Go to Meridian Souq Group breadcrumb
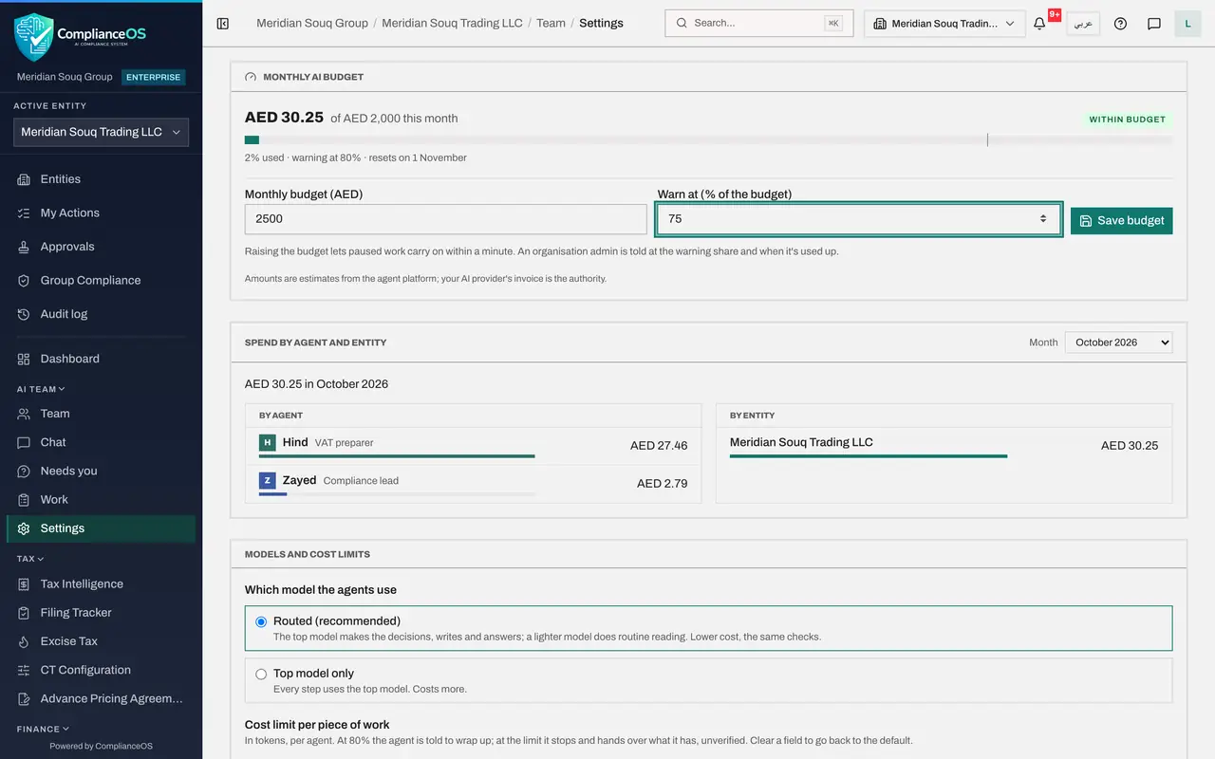The width and height of the screenshot is (1215, 759). point(312,23)
